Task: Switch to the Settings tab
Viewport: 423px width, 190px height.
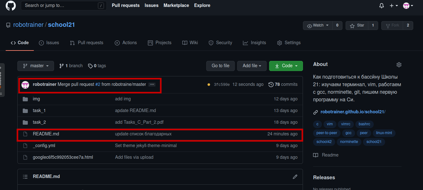Action: (x=289, y=43)
